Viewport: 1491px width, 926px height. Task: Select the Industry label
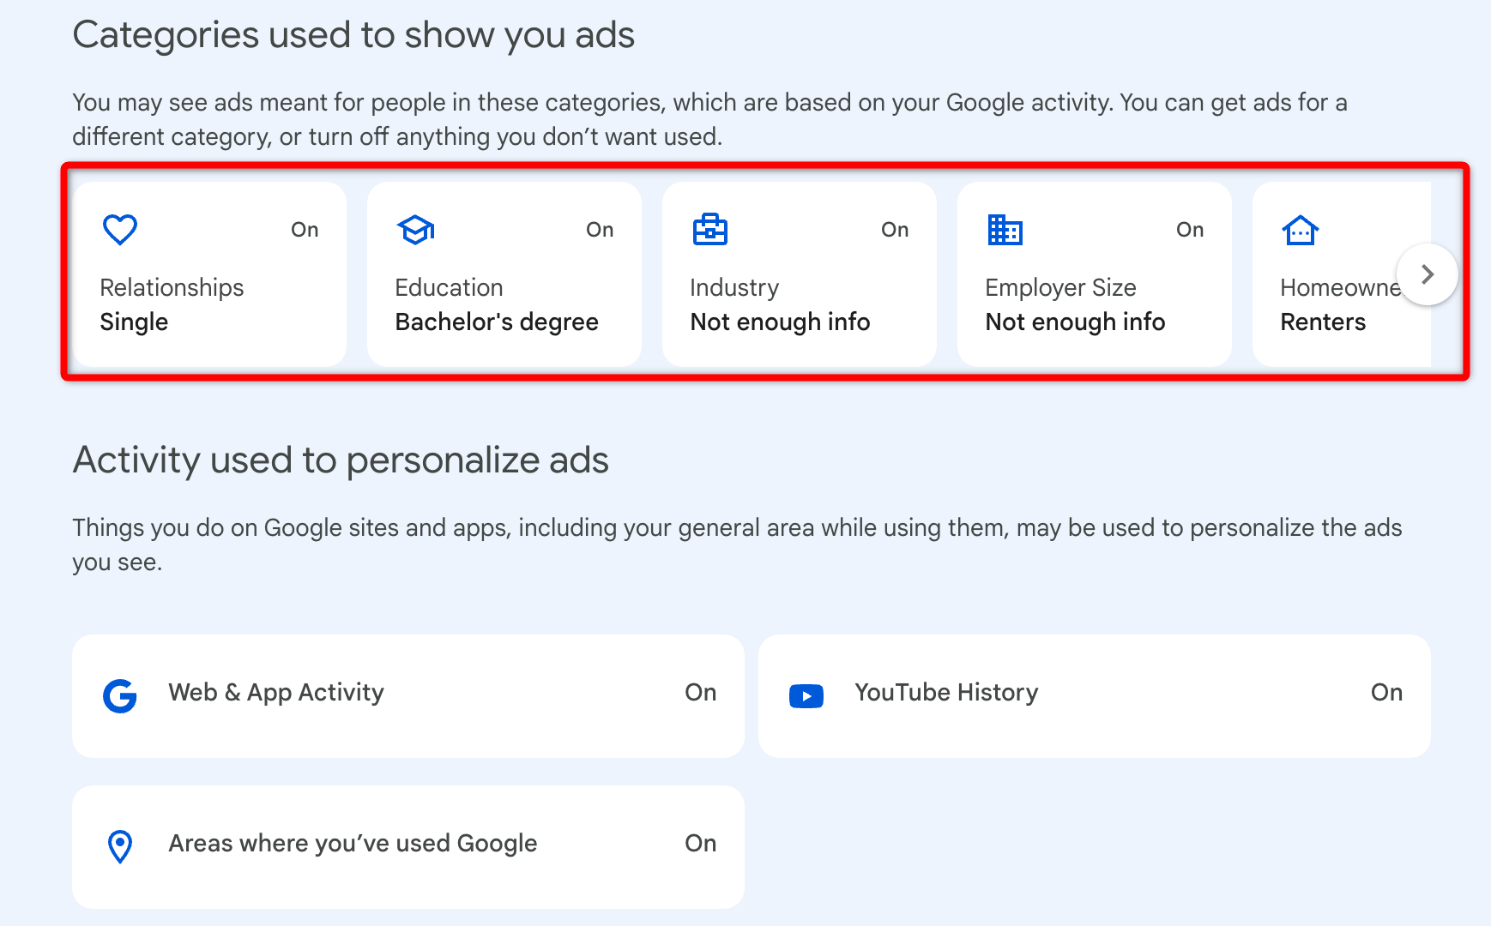(x=734, y=288)
